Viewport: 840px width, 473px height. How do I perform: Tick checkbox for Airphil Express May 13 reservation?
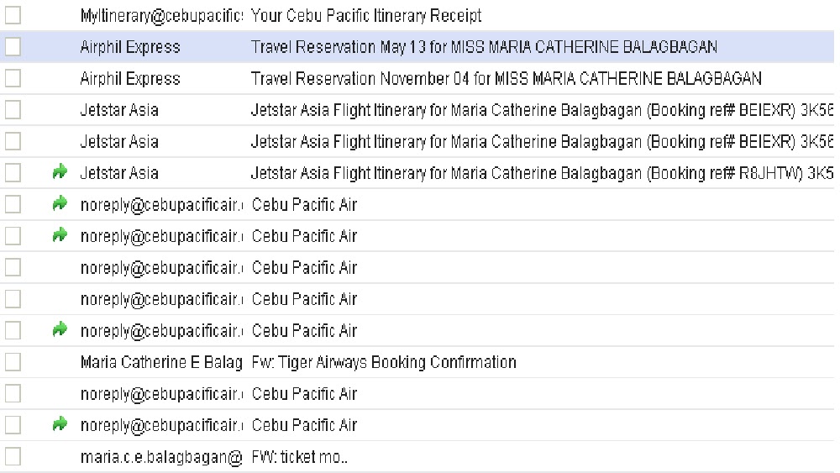13,47
